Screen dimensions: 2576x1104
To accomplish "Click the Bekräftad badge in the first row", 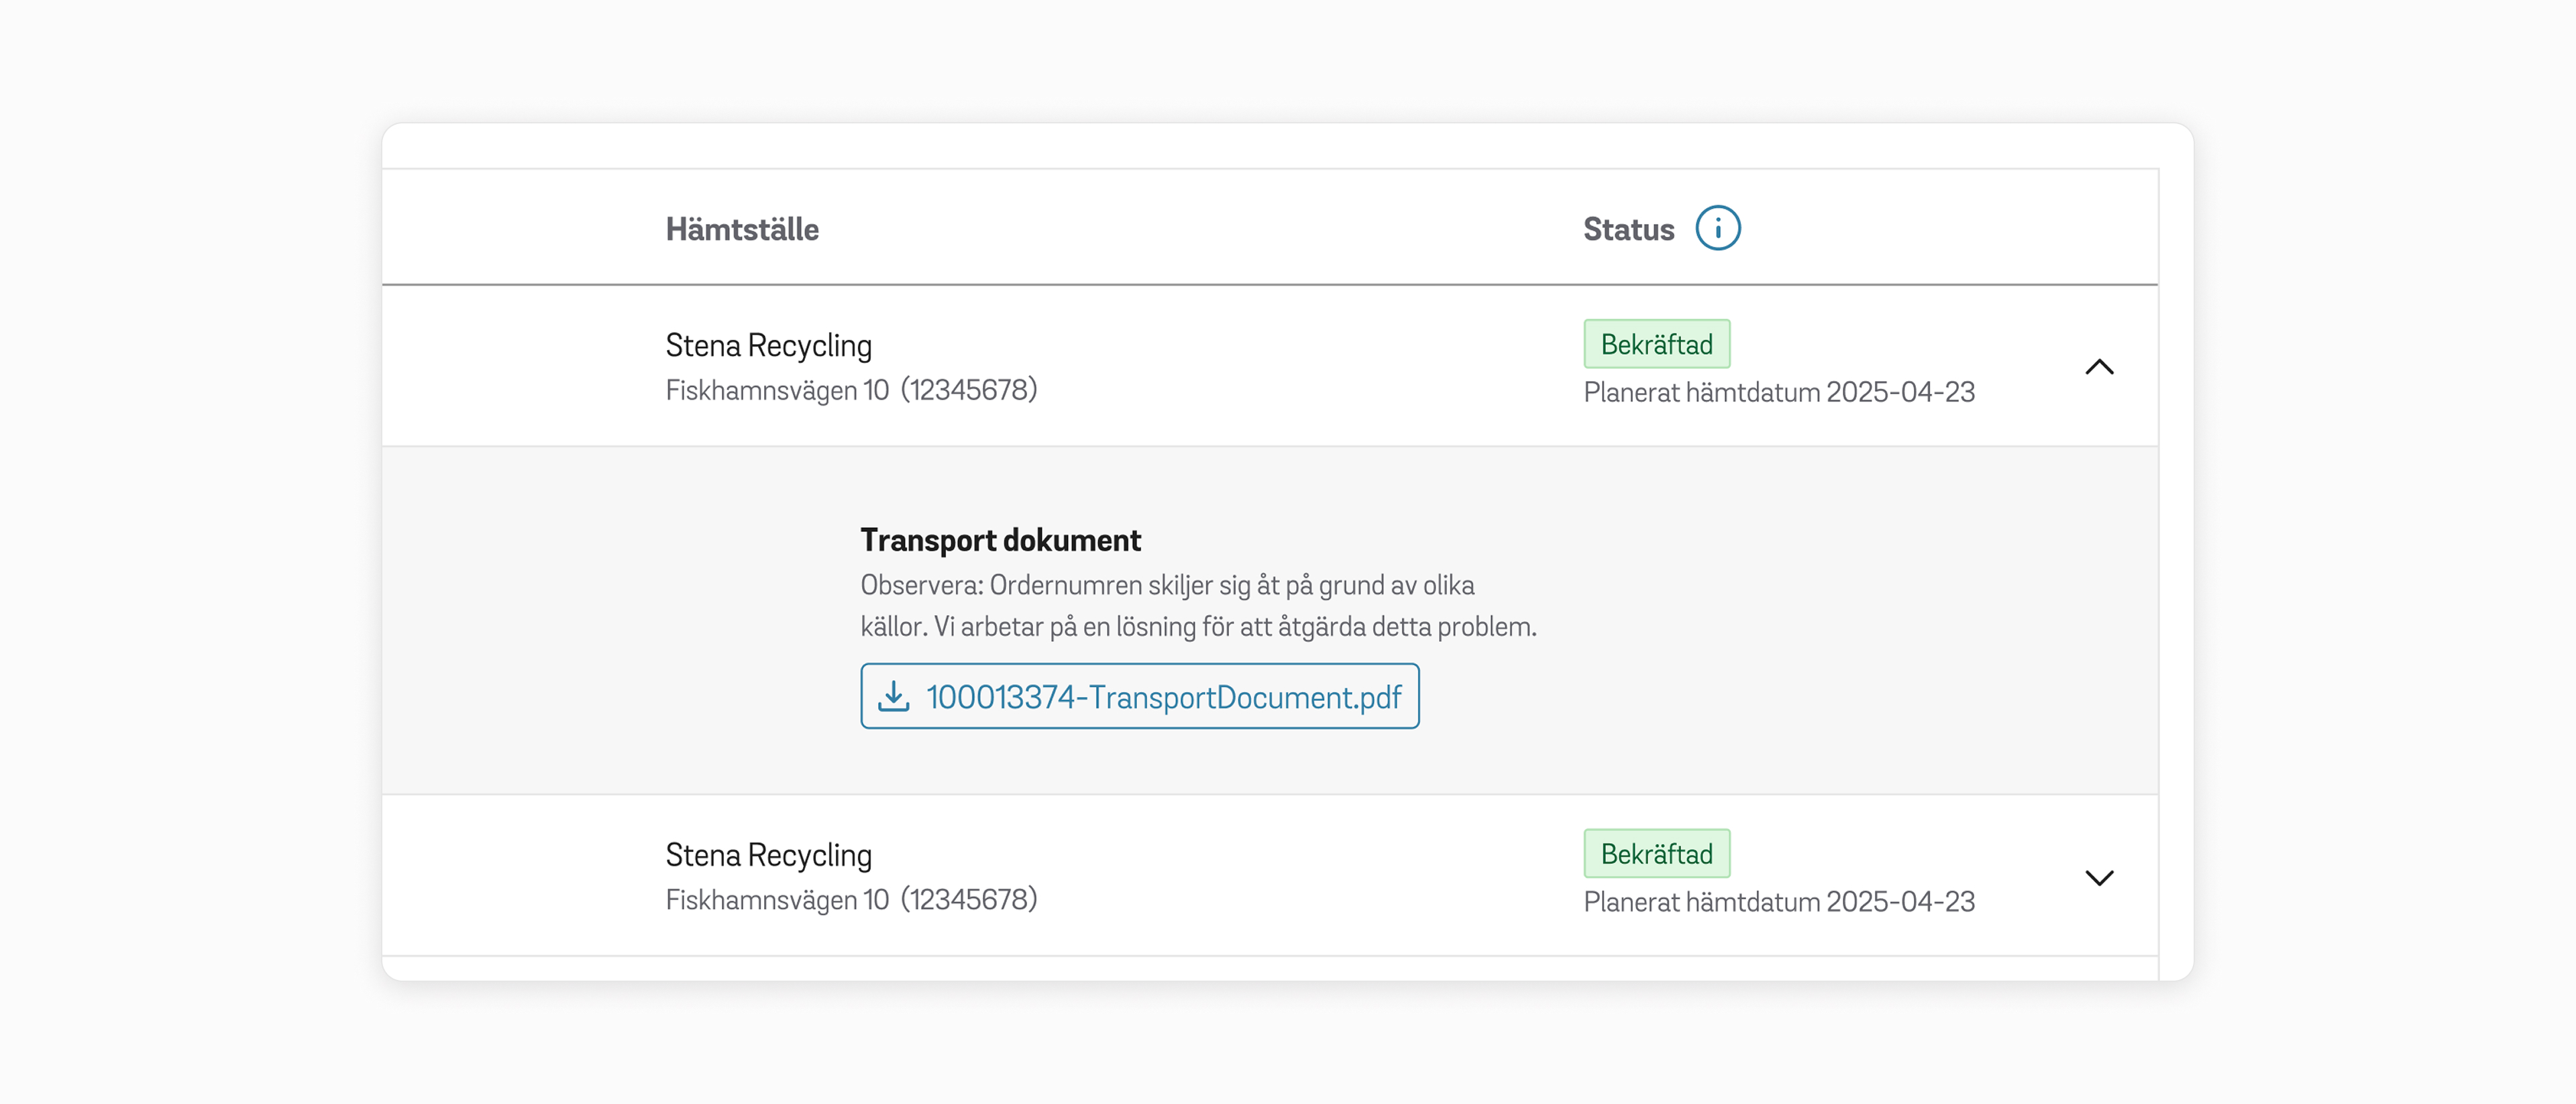I will 1656,344.
